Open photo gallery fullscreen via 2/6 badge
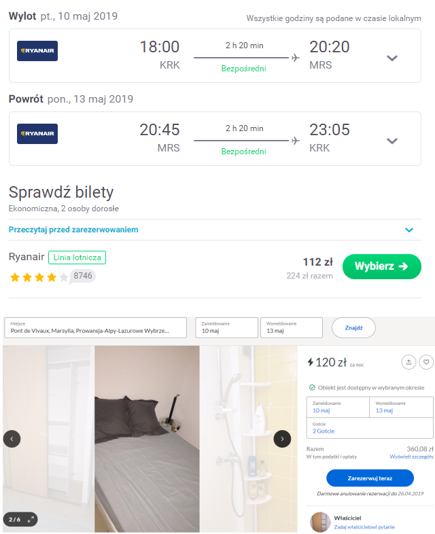 point(20,519)
